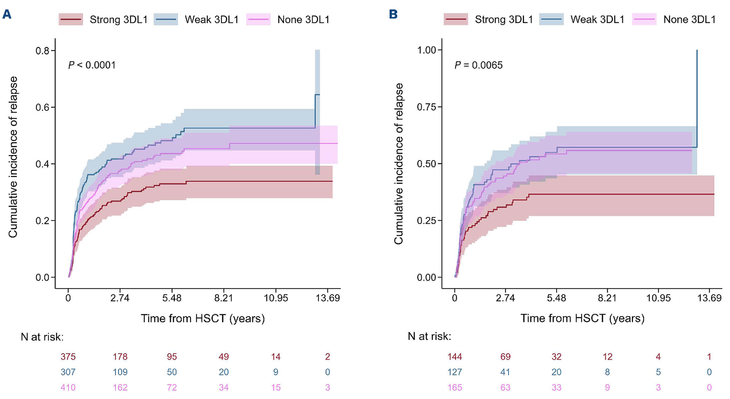This screenshot has height=399, width=730.
Task: Click the 10.95 x-axis tick in panel B
Action: coord(658,298)
